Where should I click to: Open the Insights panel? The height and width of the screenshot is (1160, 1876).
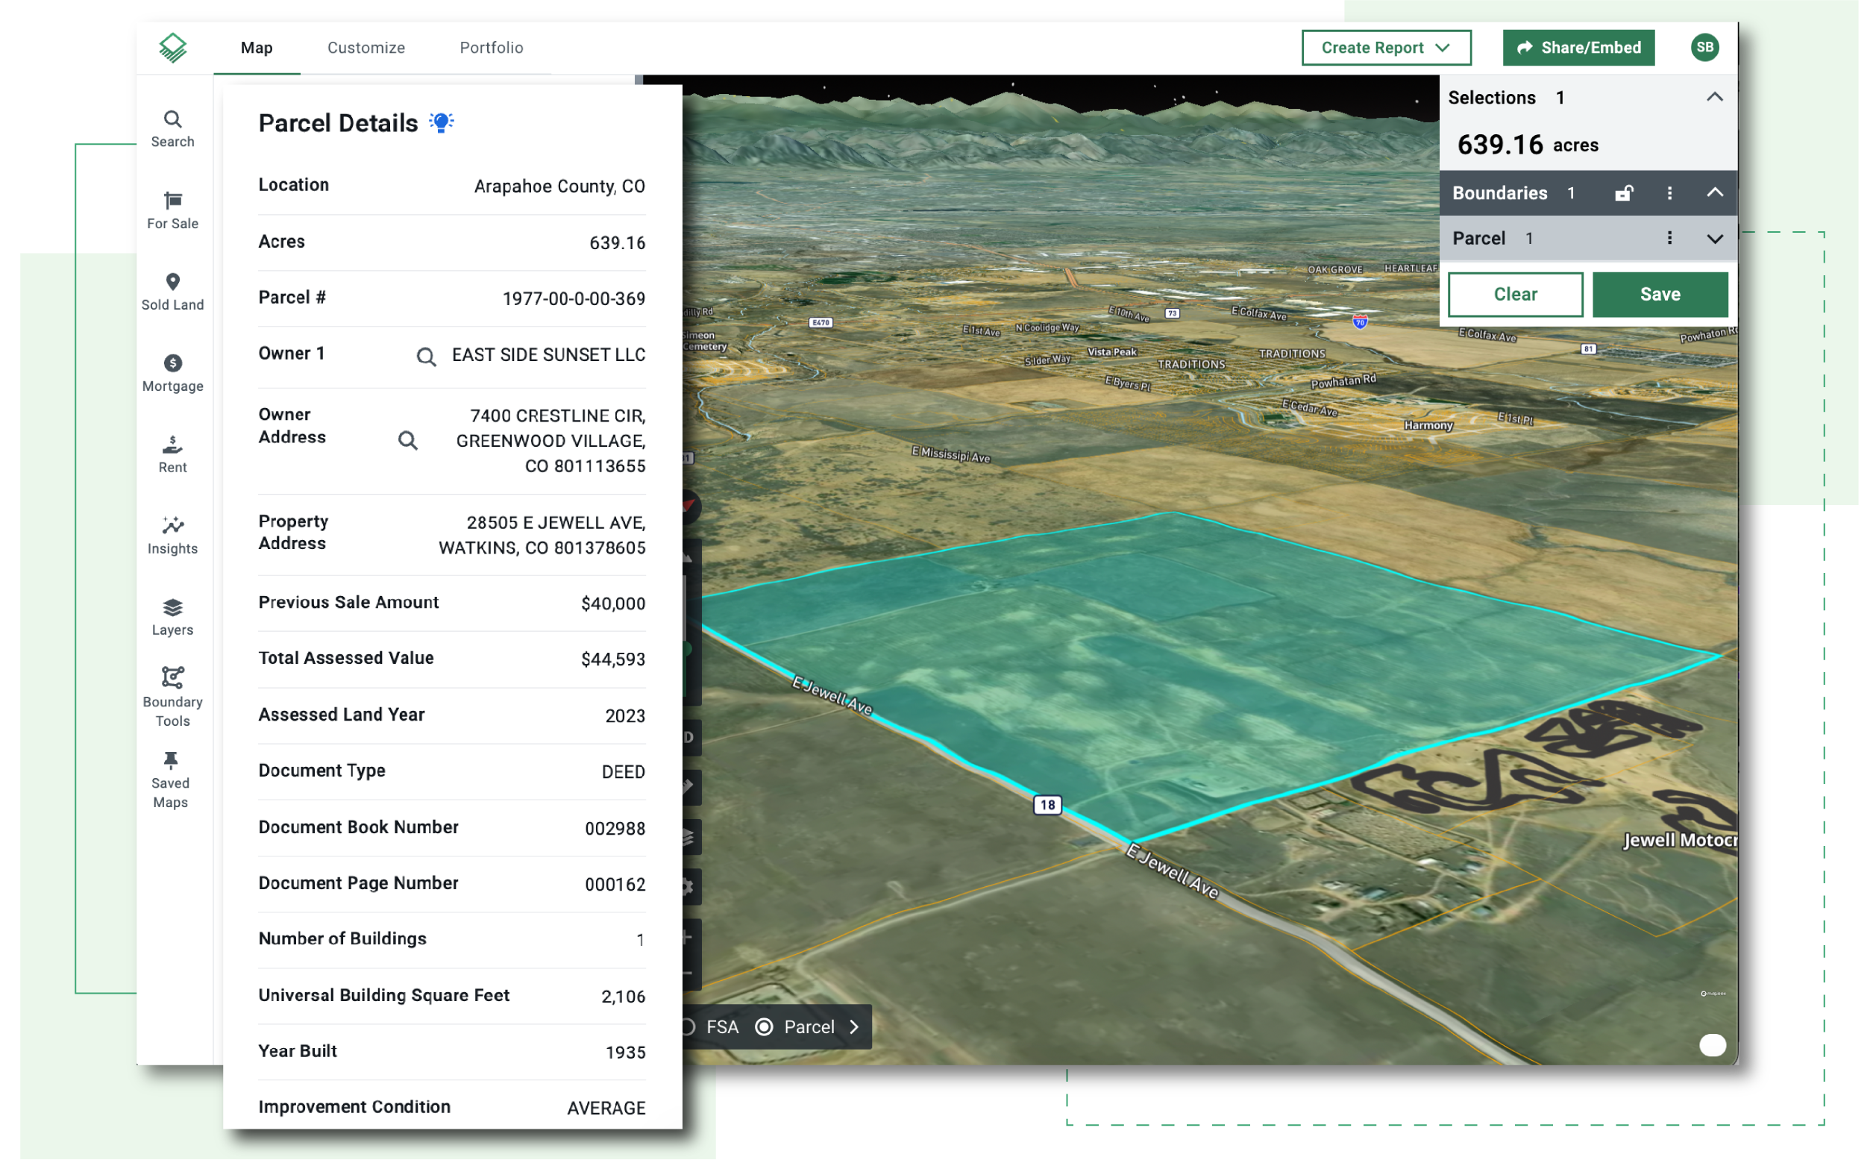[x=172, y=536]
